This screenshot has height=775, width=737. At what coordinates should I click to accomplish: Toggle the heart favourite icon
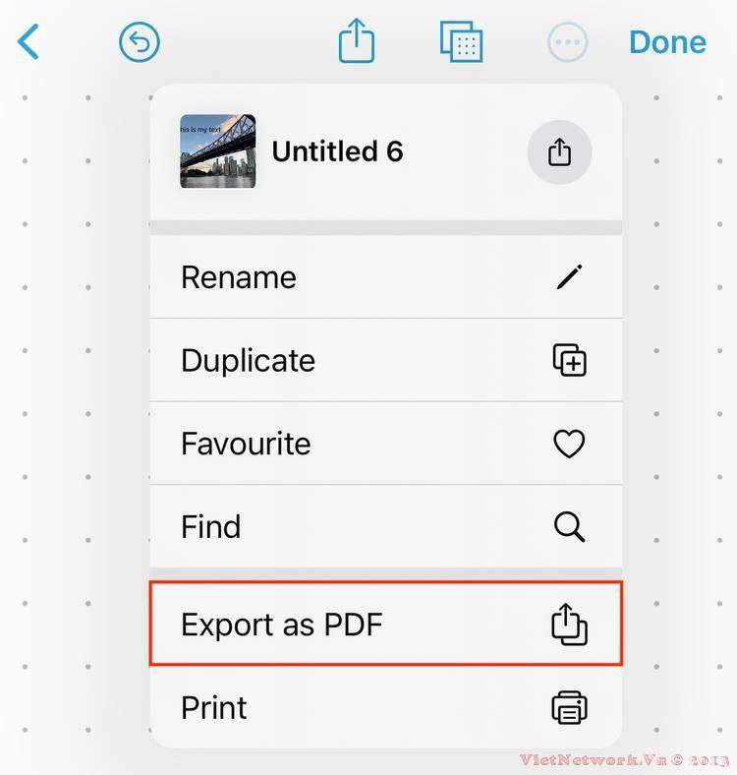[x=569, y=444]
